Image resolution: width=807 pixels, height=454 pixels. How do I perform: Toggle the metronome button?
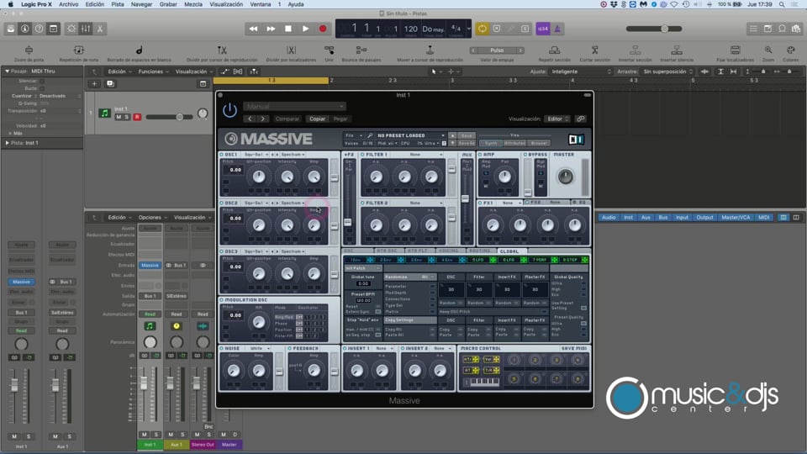point(556,29)
